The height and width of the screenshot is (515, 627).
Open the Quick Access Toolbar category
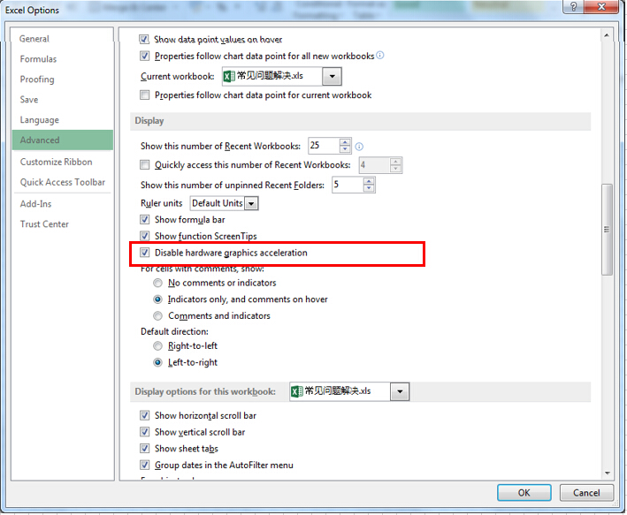point(63,182)
